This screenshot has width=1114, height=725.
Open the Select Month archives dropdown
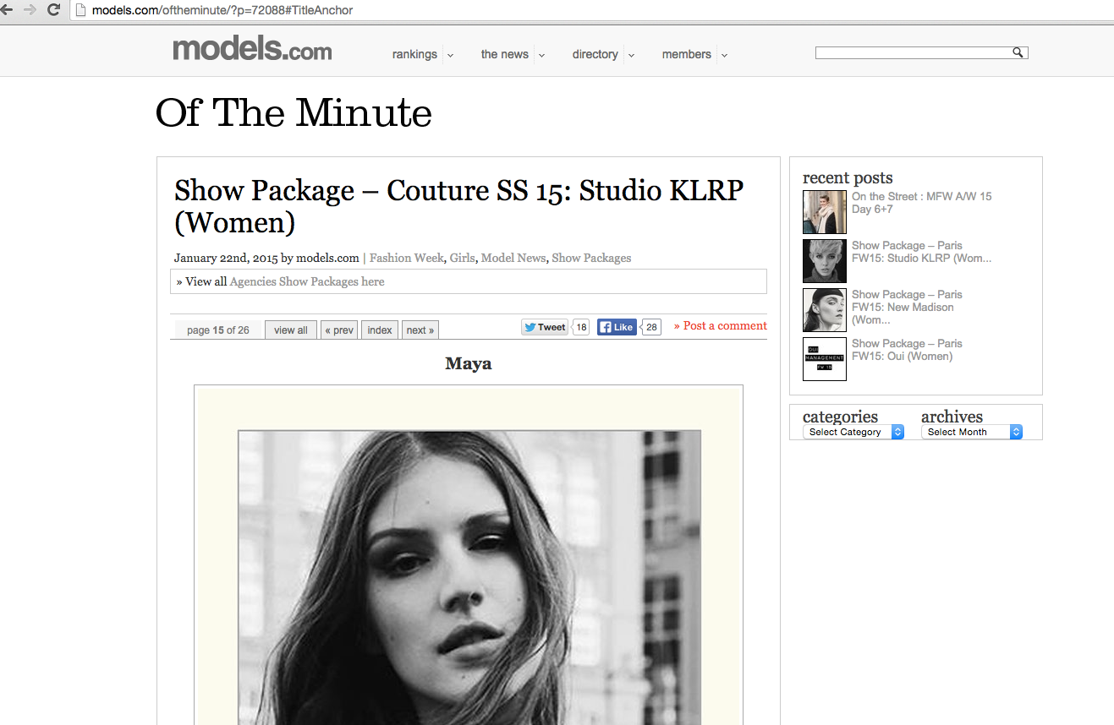pos(972,432)
